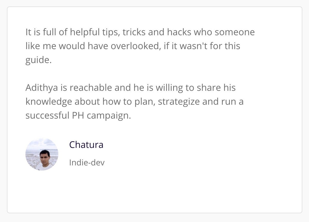Click the first testimonial paragraph about tips
The image size is (309, 222).
[140, 46]
